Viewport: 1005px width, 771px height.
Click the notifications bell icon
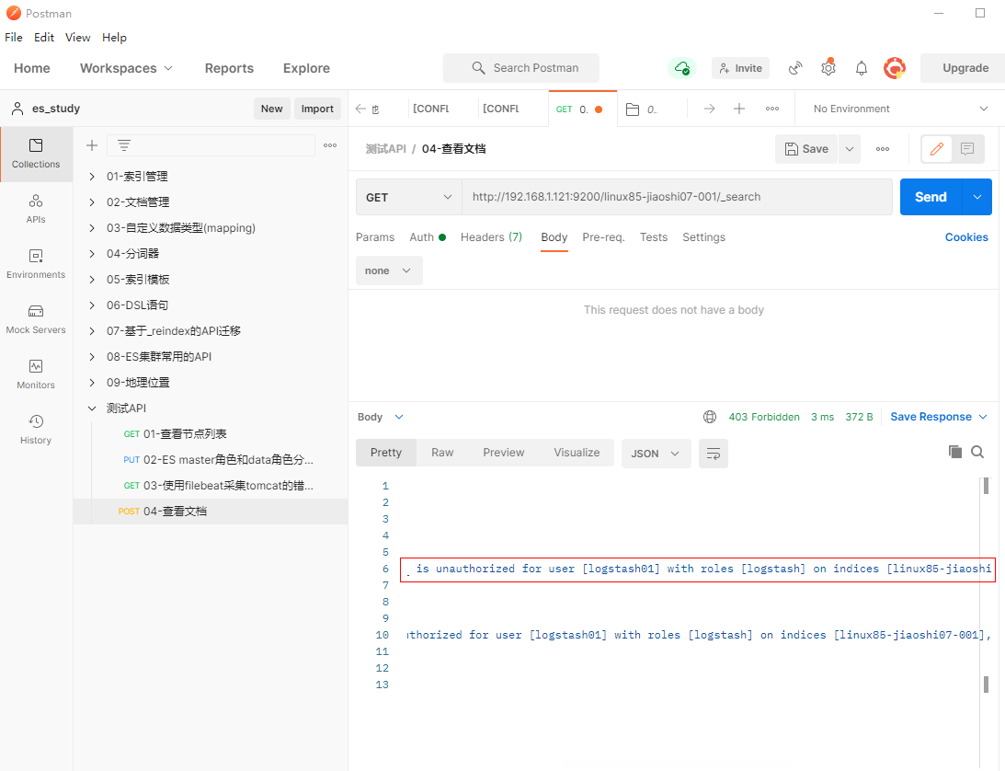coord(862,68)
